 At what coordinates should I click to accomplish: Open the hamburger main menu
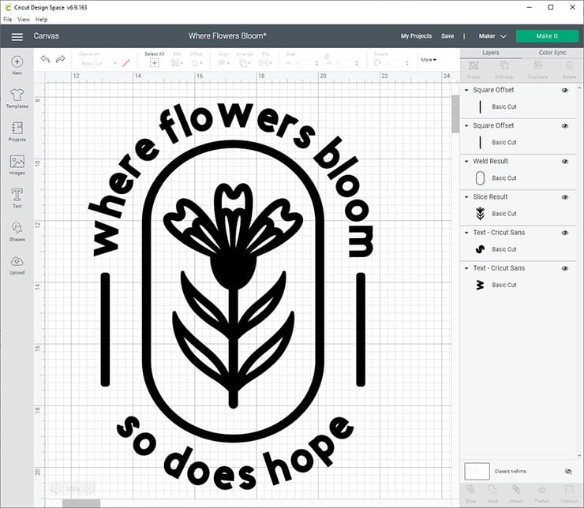tap(17, 36)
